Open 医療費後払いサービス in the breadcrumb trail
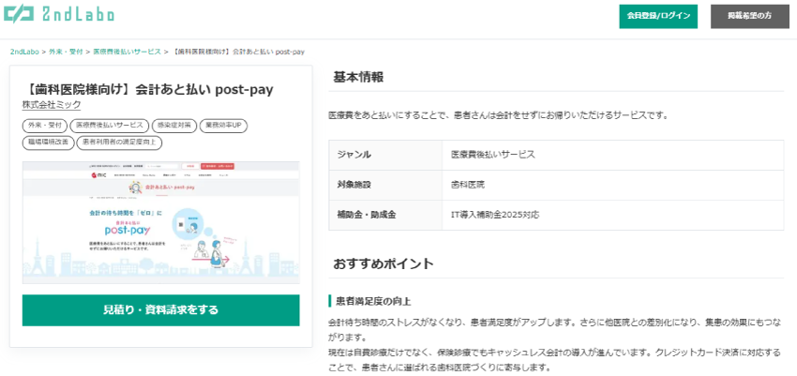The image size is (797, 376). [127, 52]
